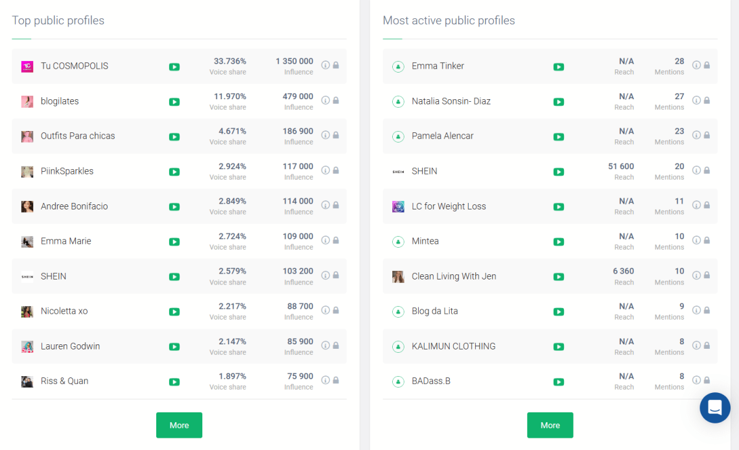Click Andree Bonifacio profile thumbnail
The height and width of the screenshot is (450, 739).
(27, 207)
